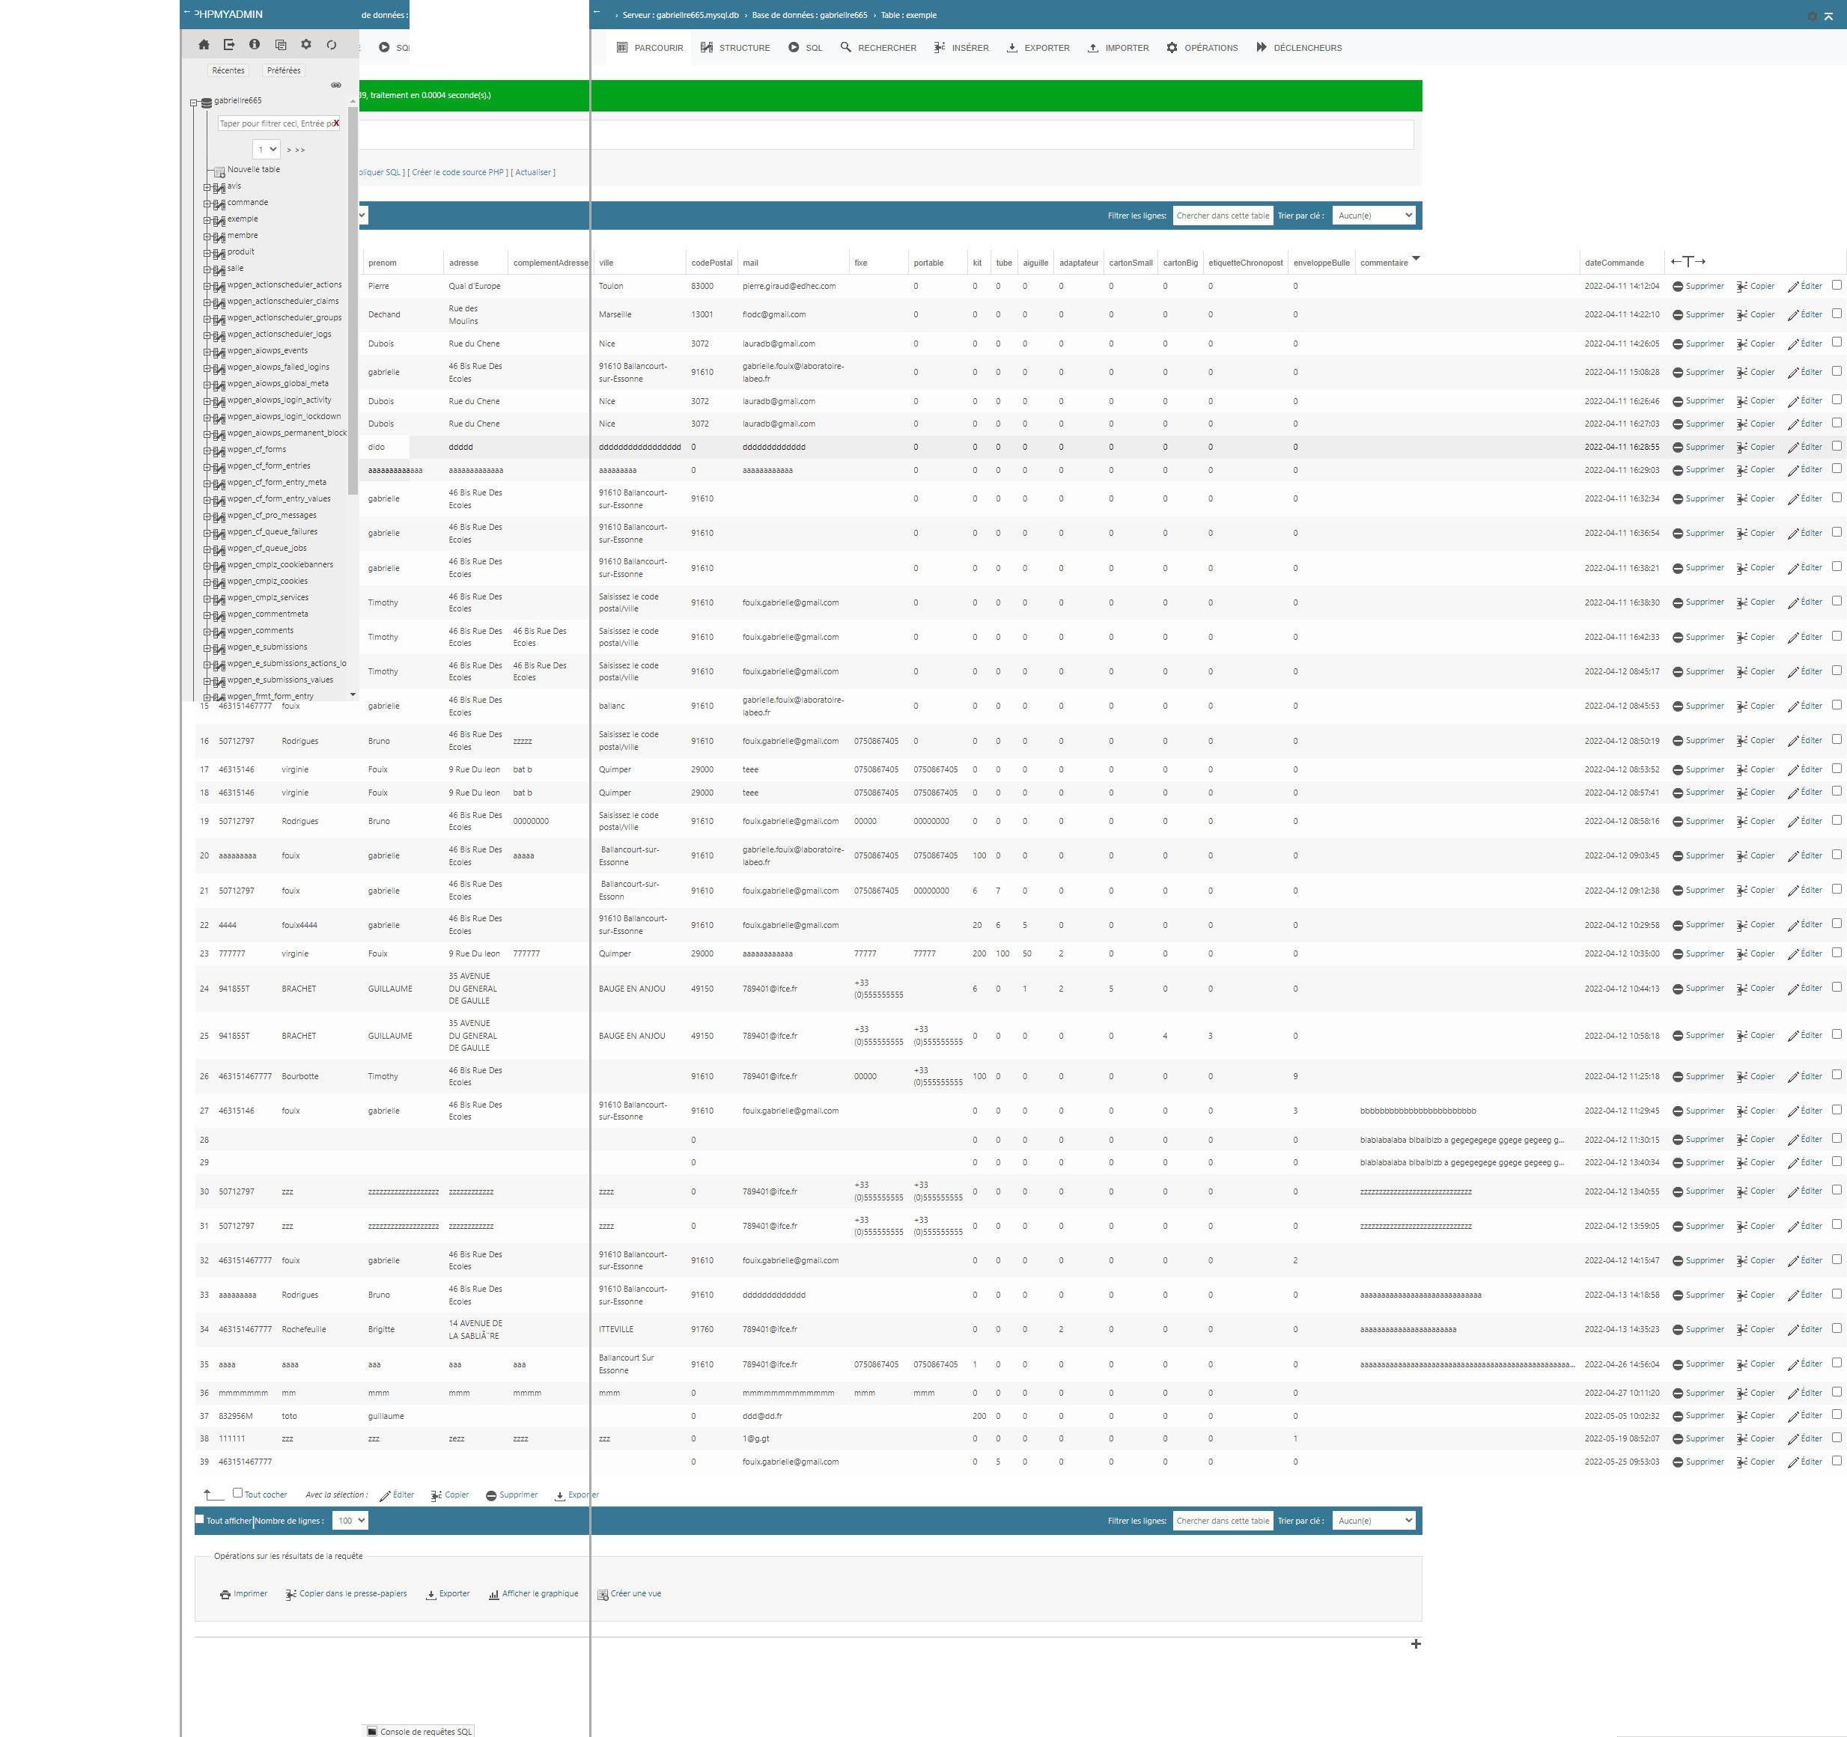Open Nombre de lignes dropdown
The image size is (1847, 1737).
click(x=351, y=1521)
